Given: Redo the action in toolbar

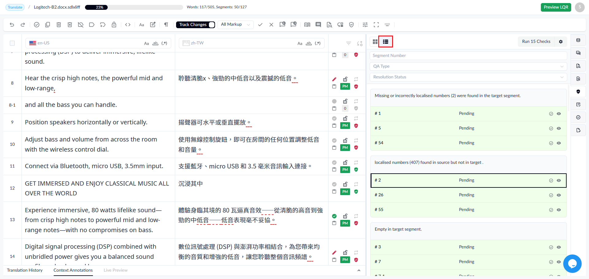Looking at the screenshot, I should pyautogui.click(x=23, y=25).
